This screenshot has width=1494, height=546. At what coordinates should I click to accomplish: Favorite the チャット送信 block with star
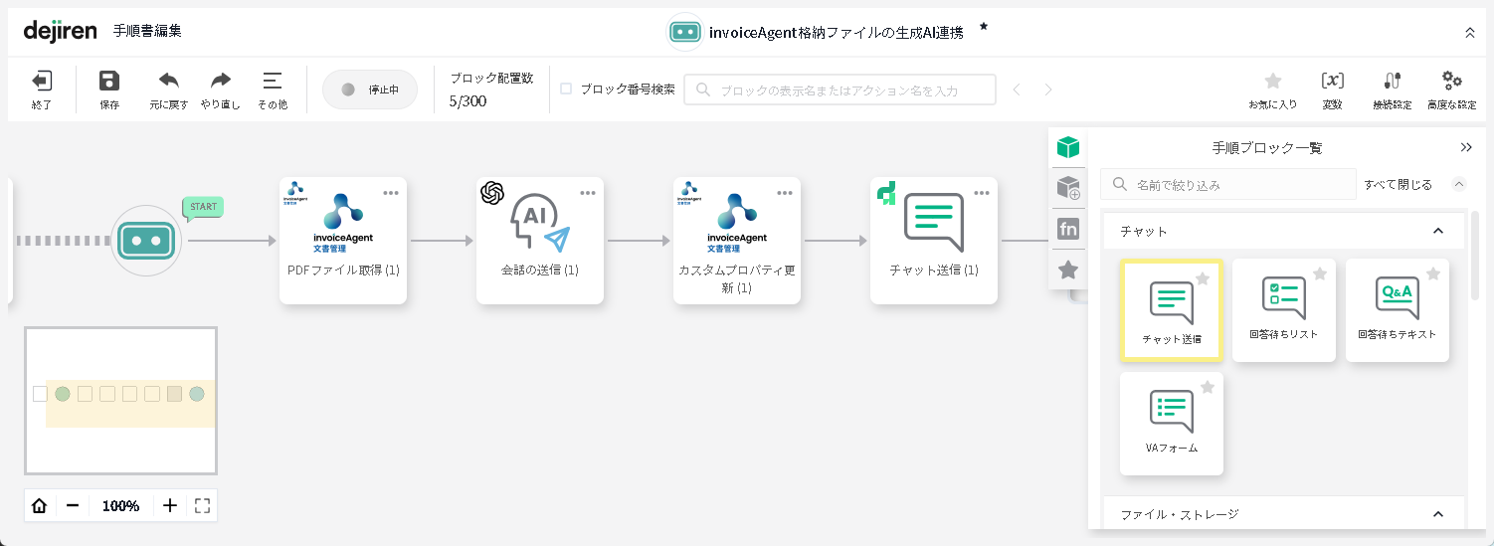[1202, 278]
